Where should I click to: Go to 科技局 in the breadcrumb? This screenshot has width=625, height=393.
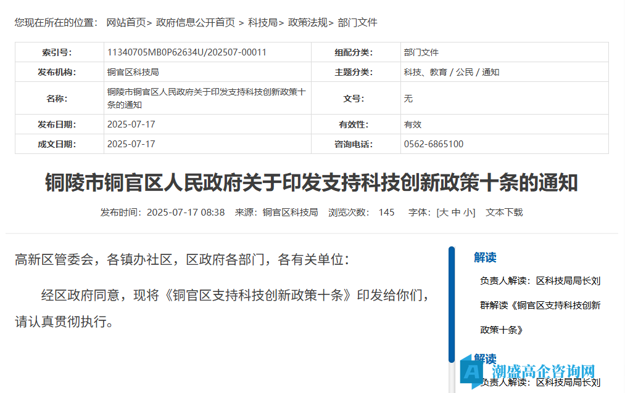pyautogui.click(x=263, y=23)
